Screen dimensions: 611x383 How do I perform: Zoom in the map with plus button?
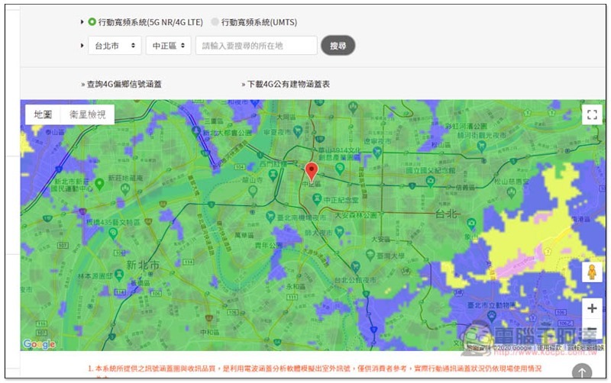[x=592, y=308]
